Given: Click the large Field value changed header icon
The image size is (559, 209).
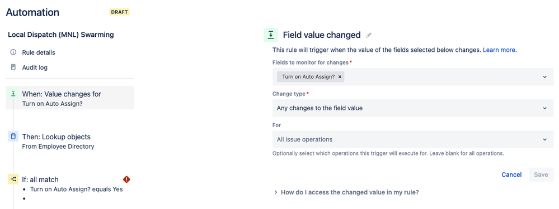Looking at the screenshot, I should 271,35.
